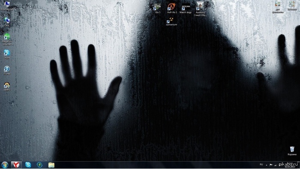Select the Computer icon on desktop
This screenshot has height=169, width=300.
pos(7,6)
